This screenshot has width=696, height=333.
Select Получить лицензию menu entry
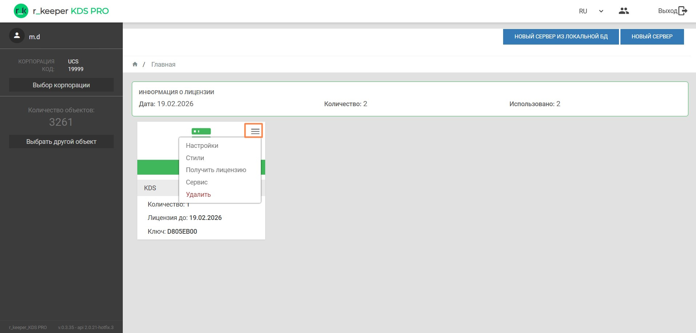pyautogui.click(x=216, y=170)
